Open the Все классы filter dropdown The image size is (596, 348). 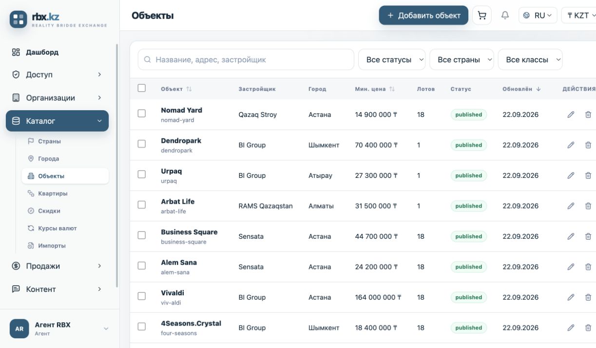(530, 59)
